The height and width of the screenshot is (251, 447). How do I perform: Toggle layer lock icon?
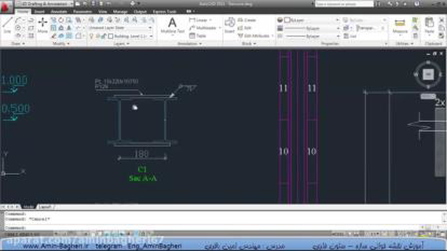pos(104,36)
